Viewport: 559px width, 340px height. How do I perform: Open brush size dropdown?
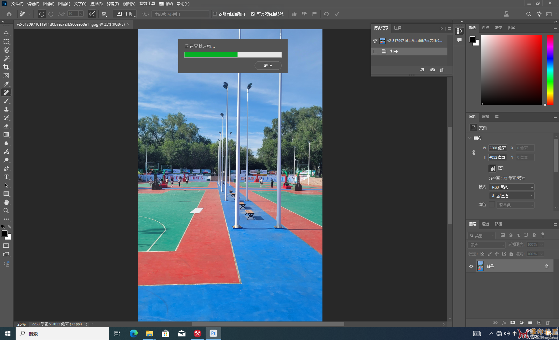point(81,14)
